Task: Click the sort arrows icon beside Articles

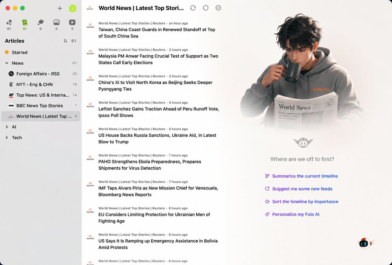Action: [65, 41]
